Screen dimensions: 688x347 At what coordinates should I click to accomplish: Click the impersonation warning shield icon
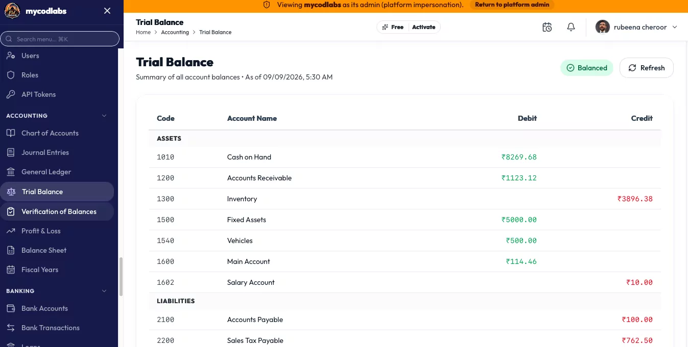click(267, 5)
